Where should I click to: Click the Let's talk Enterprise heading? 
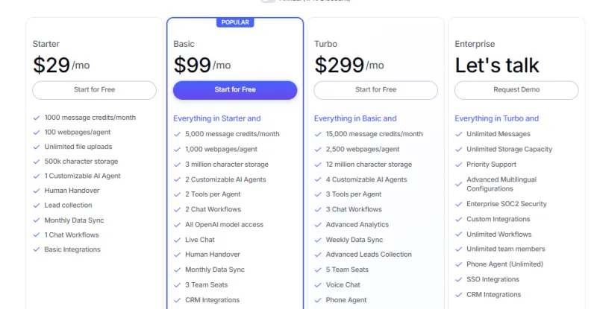point(497,66)
